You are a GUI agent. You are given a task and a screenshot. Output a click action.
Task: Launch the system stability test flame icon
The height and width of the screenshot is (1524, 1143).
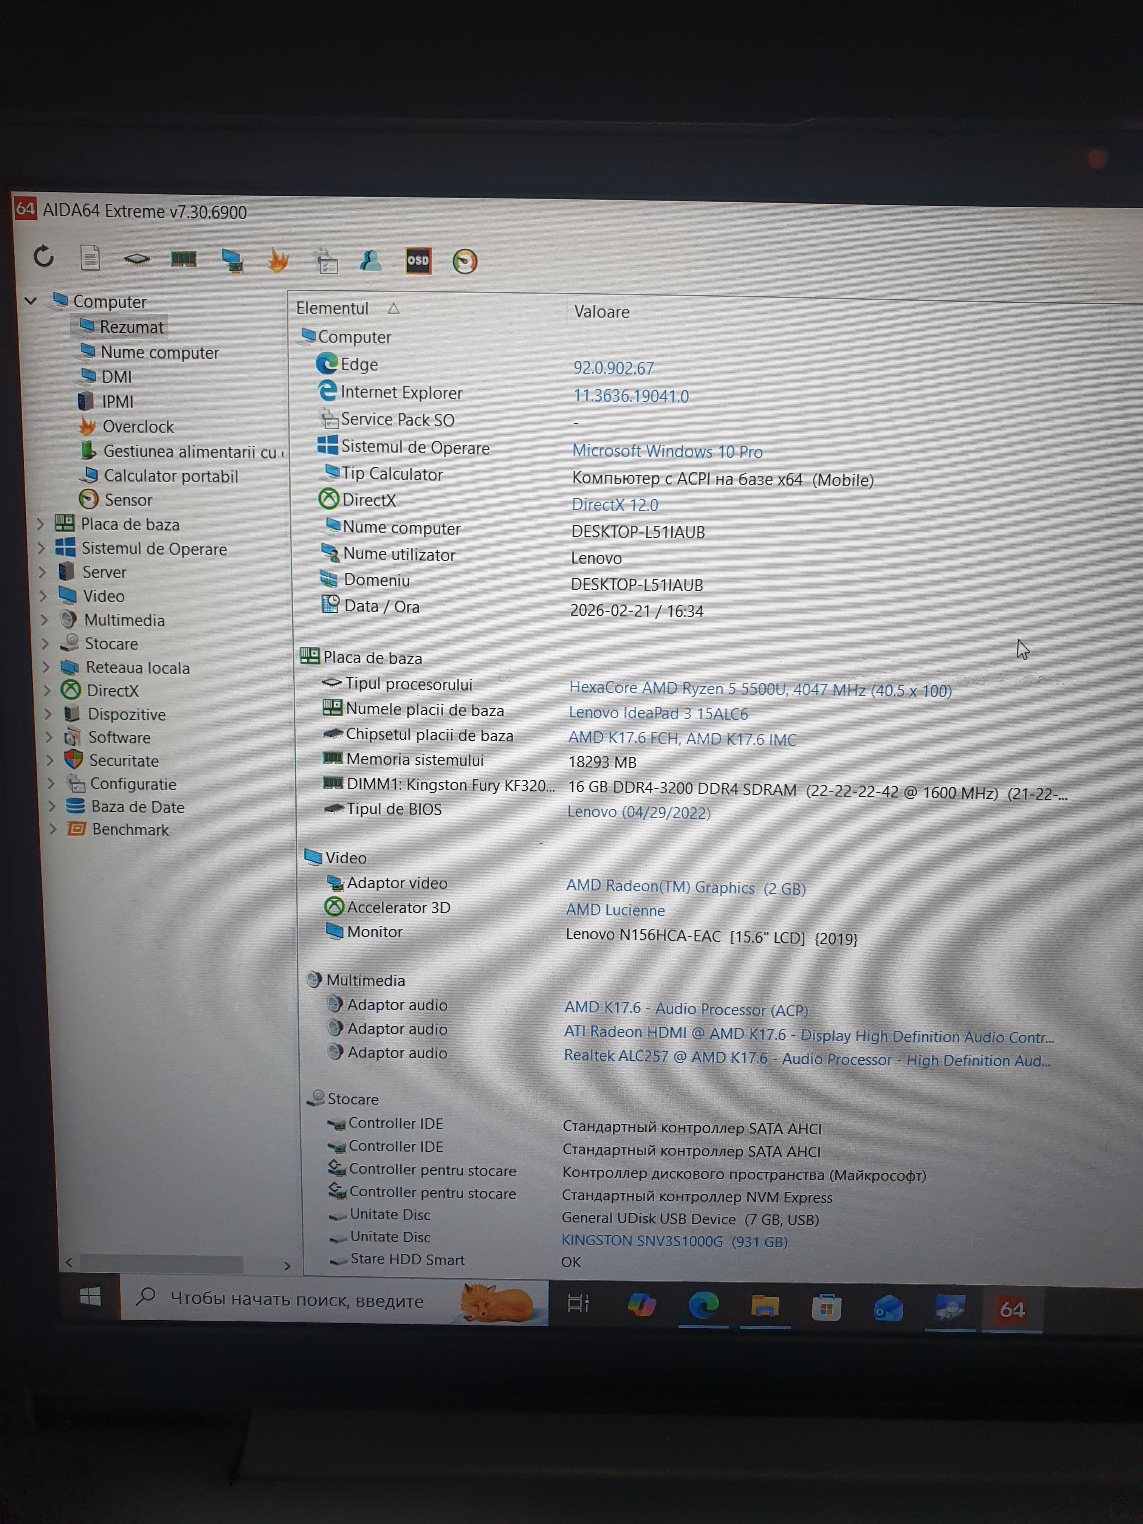pos(278,260)
